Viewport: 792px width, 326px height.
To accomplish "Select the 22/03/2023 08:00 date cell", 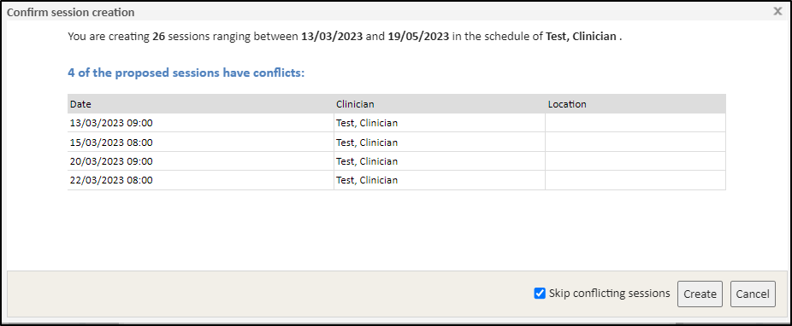I will pos(200,180).
